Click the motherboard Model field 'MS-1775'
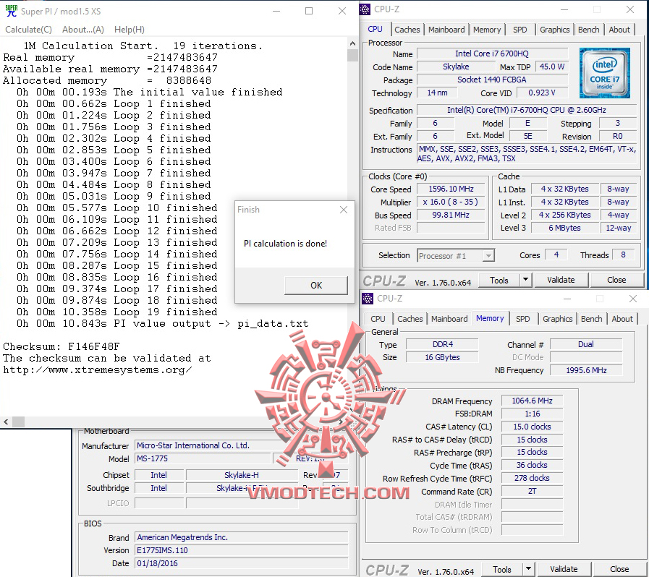Image resolution: width=649 pixels, height=577 pixels. [203, 458]
